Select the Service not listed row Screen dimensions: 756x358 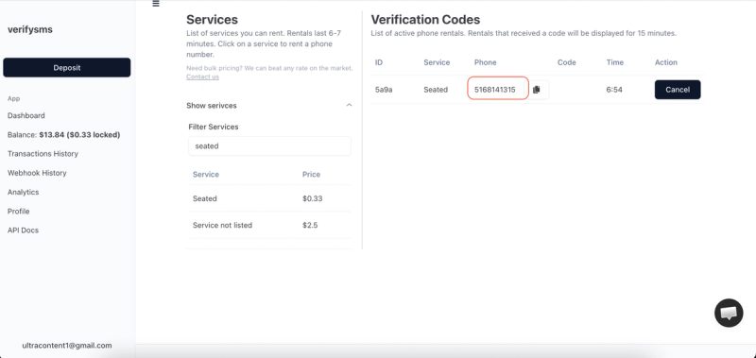tap(269, 225)
